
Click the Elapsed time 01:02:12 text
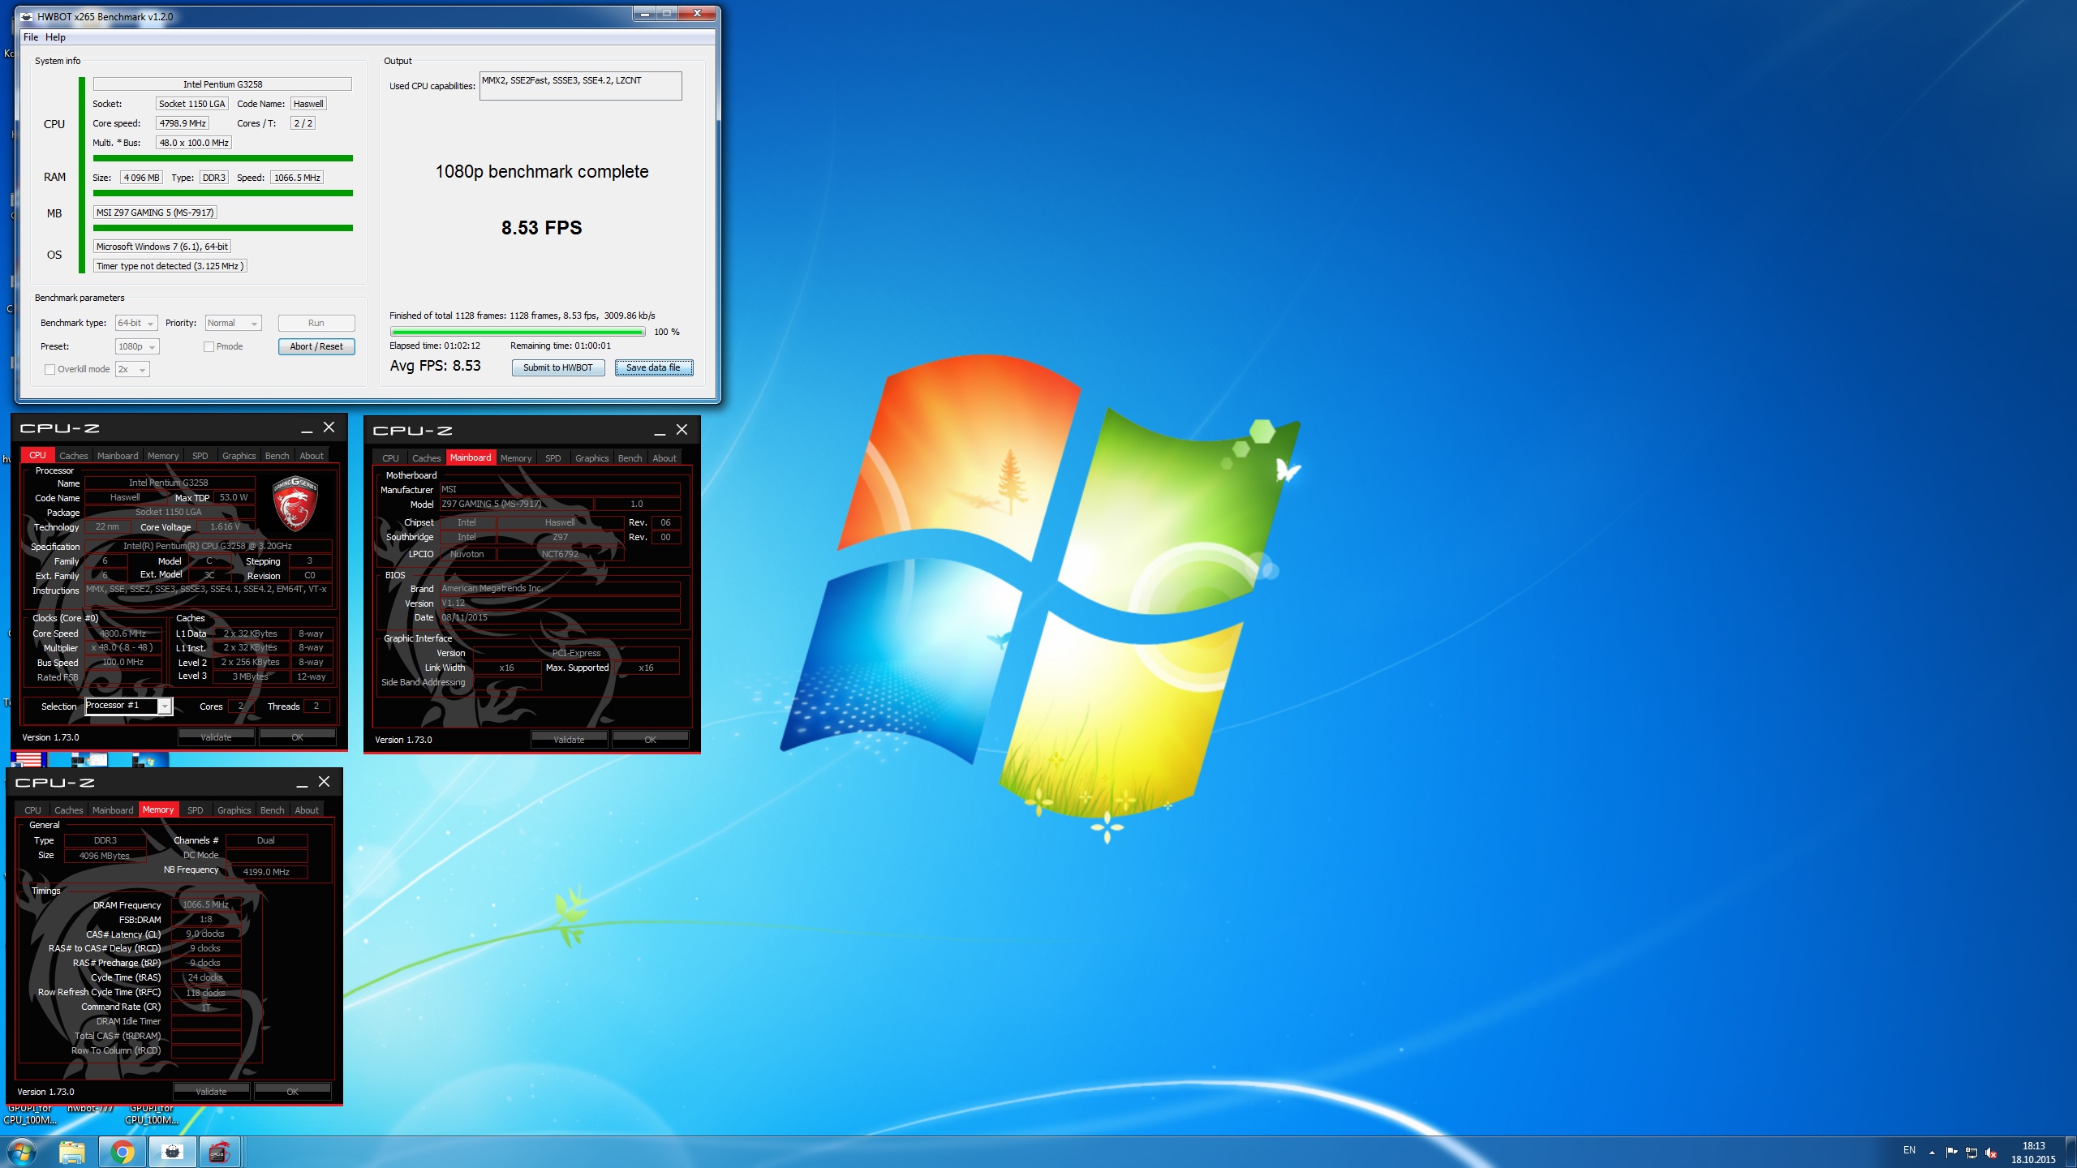[x=435, y=346]
